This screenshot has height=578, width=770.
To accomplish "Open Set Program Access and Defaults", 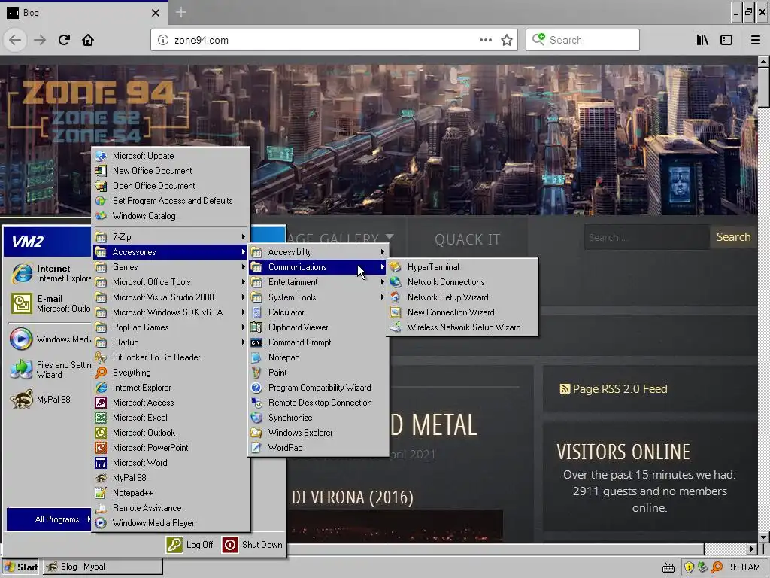I will [171, 201].
